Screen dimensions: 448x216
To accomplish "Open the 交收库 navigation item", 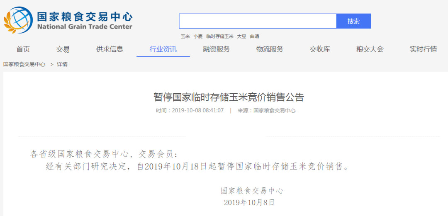I will pyautogui.click(x=320, y=49).
